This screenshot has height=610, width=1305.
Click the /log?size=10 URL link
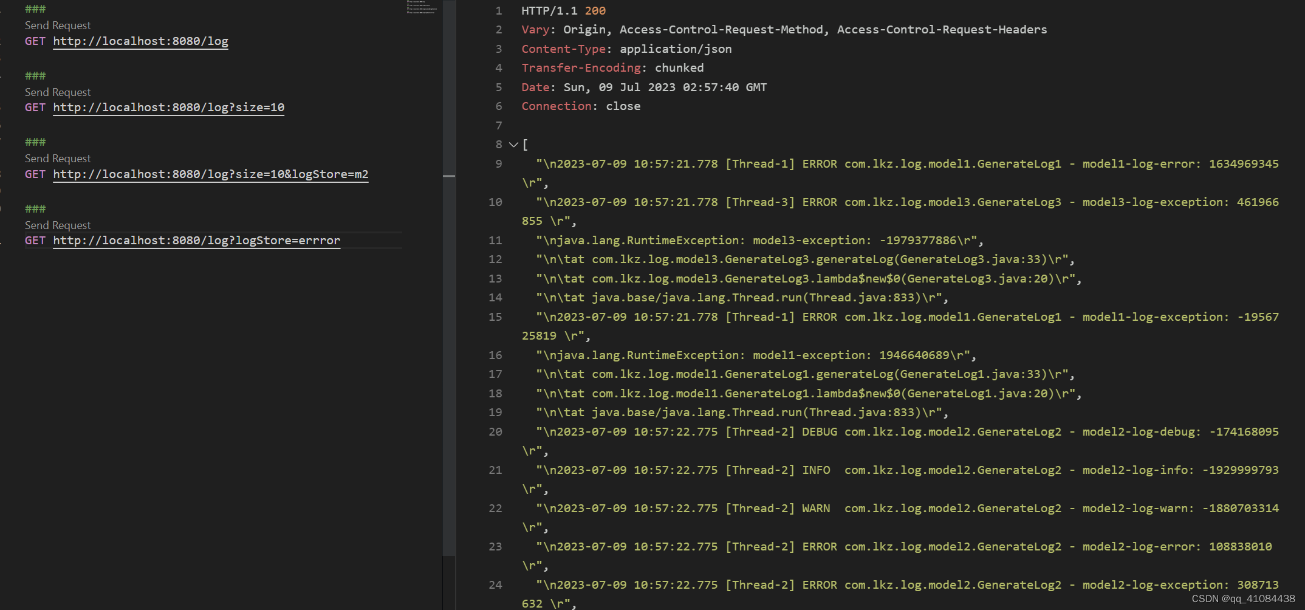click(168, 107)
